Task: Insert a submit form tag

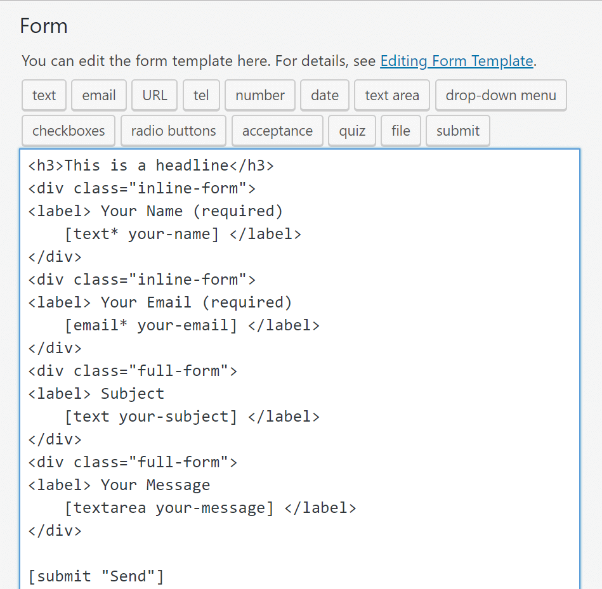Action: (457, 131)
